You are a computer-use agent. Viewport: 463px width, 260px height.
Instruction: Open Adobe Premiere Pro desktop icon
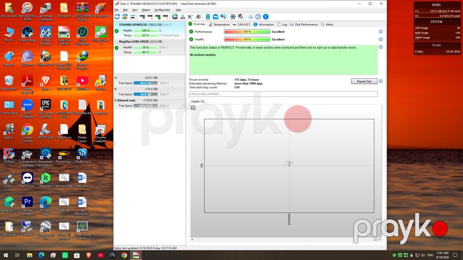click(27, 206)
